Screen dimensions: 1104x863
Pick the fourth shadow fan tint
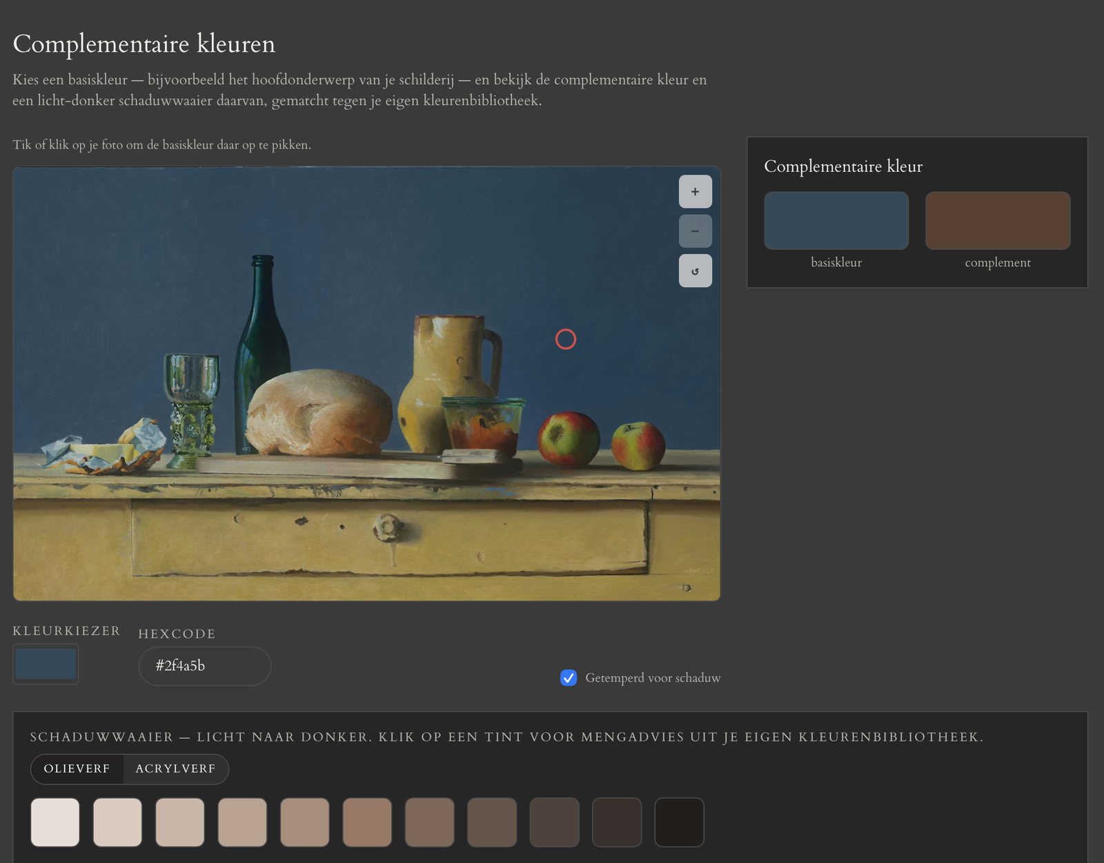point(242,822)
